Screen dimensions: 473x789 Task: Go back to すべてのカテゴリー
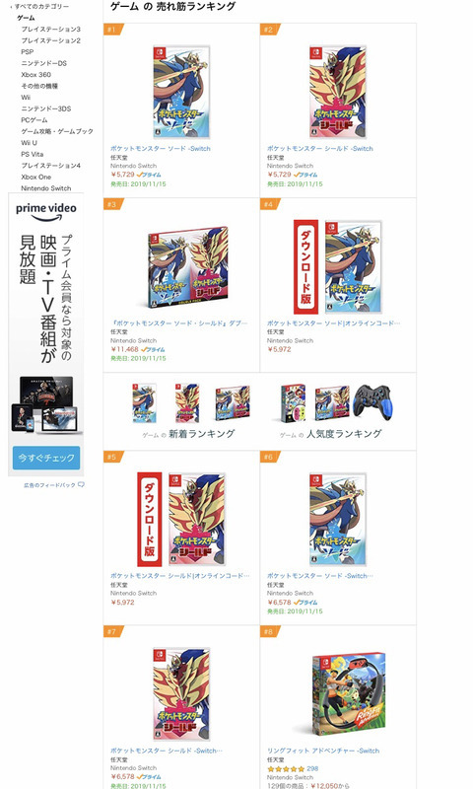(x=41, y=7)
